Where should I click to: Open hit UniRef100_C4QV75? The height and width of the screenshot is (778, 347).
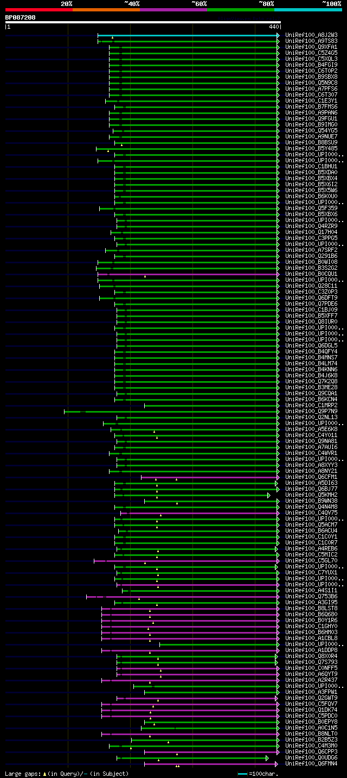tap(311, 513)
